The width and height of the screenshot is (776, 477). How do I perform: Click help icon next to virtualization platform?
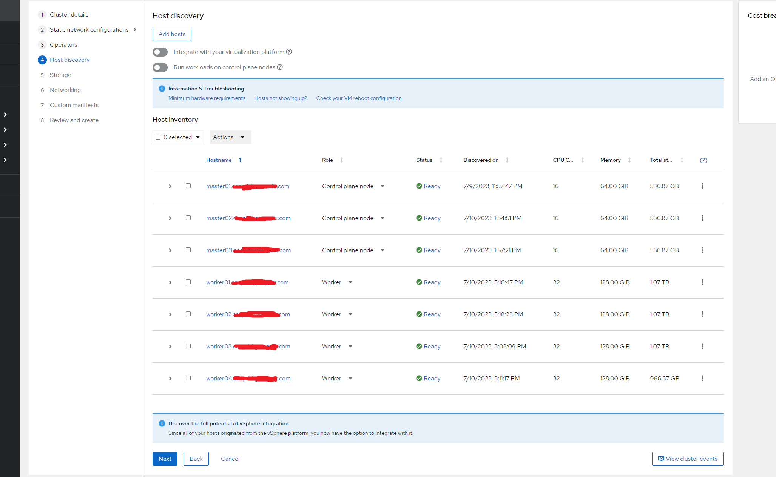tap(289, 52)
